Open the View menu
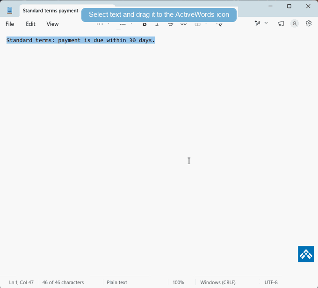 pyautogui.click(x=52, y=24)
